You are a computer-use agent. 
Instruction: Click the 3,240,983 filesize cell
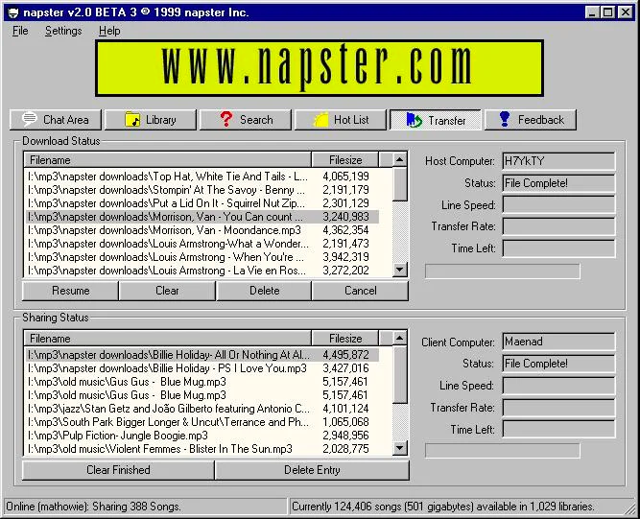click(345, 217)
